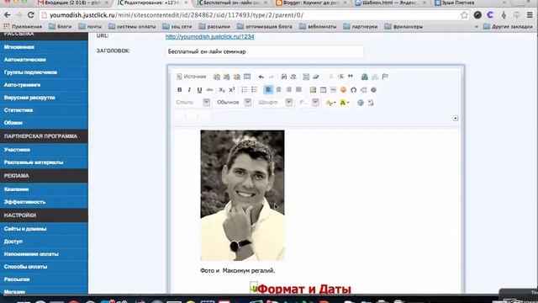Justify the text

[x=299, y=90]
